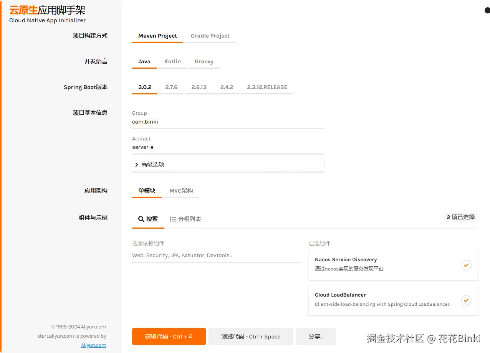Click the Cloud LoadBalancer card title
This screenshot has height=353, width=490.
coord(340,295)
